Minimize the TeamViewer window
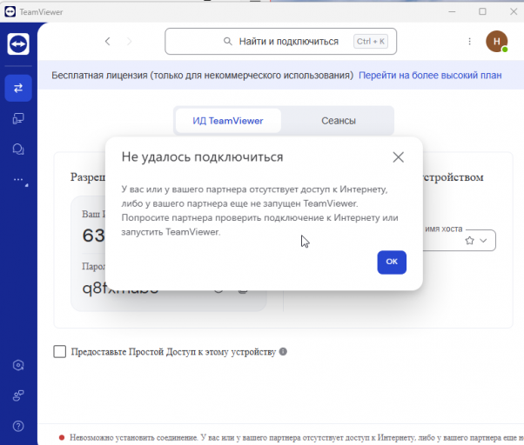Image resolution: width=524 pixels, height=445 pixels. click(x=452, y=11)
